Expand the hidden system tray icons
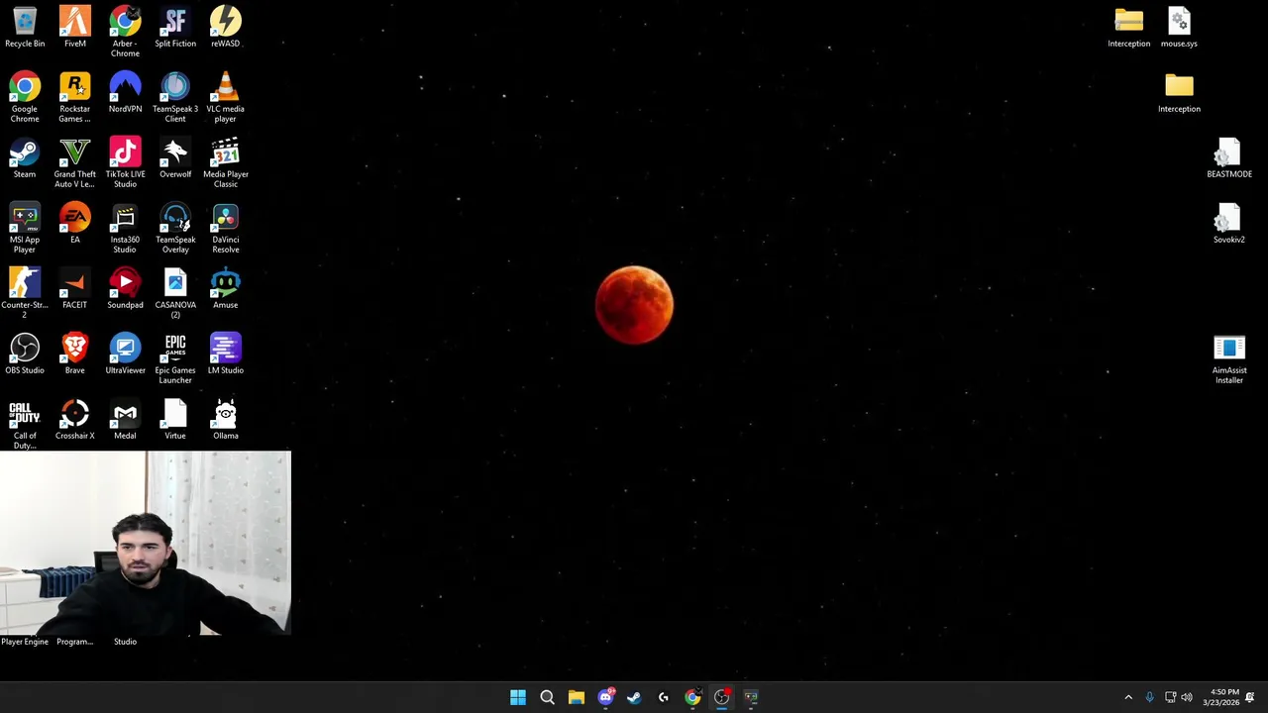 [x=1128, y=697]
